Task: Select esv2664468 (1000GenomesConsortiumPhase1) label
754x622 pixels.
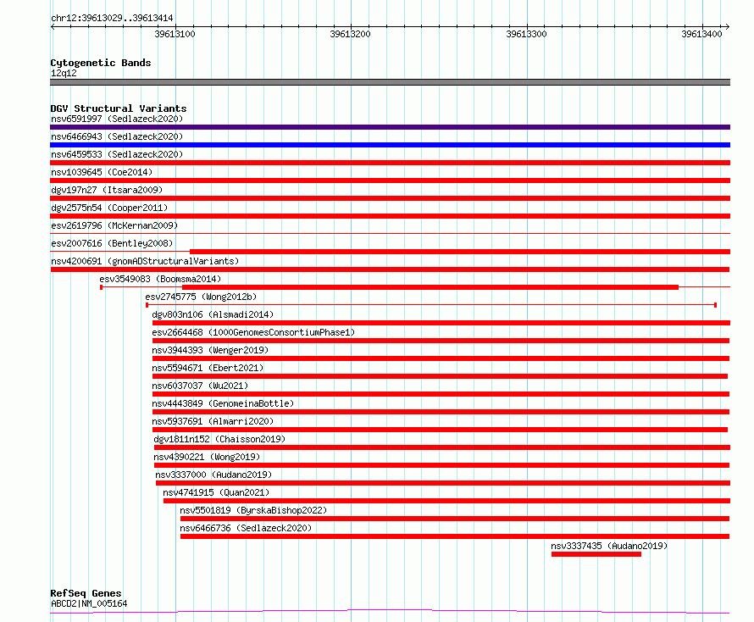Action: coord(253,332)
